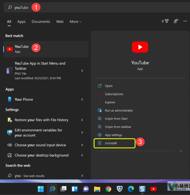Expand the 'you' web results arrow
This screenshot has height=195, width=190.
point(82,175)
